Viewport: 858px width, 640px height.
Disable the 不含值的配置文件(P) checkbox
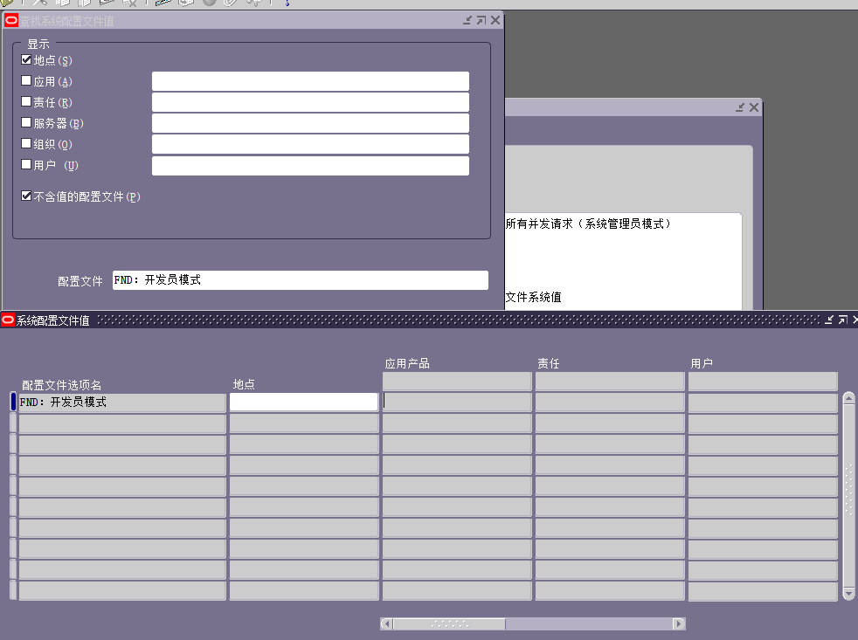click(25, 196)
